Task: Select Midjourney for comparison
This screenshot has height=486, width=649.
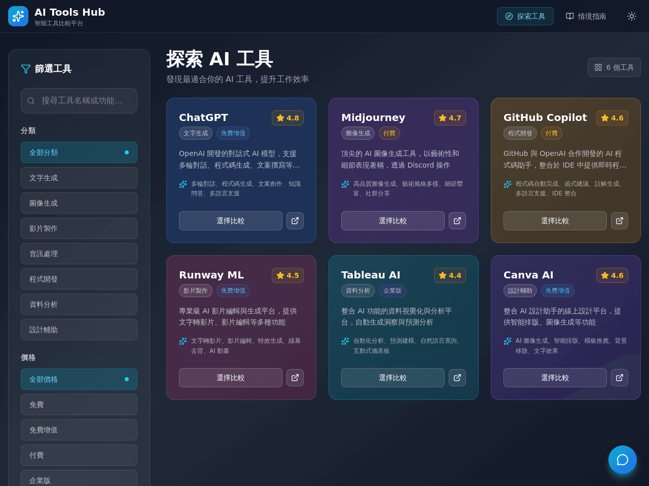Action: 393,221
